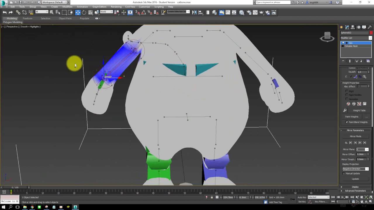The width and height of the screenshot is (374, 210).
Task: Toggle the Rigid checkbox
Action: click(x=347, y=91)
